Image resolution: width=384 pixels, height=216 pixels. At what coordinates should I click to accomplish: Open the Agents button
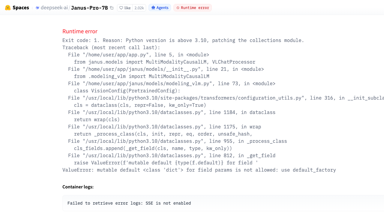click(x=160, y=8)
